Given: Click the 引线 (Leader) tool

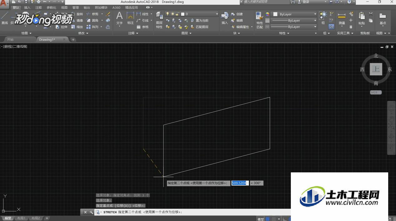Looking at the screenshot, I should [x=143, y=21].
